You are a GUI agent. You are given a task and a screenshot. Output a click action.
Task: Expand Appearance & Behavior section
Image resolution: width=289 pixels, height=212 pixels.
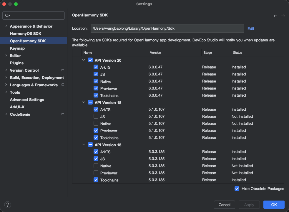(x=6, y=26)
